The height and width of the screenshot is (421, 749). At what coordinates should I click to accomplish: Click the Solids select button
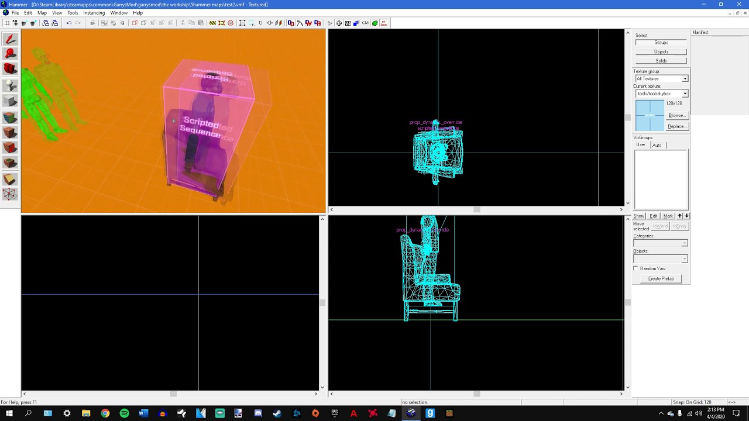[x=661, y=61]
